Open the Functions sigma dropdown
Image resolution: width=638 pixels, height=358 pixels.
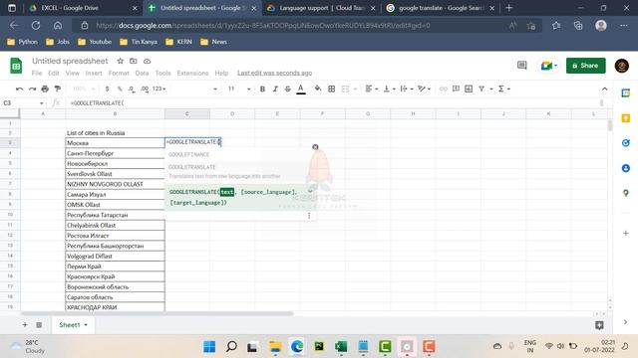tap(504, 89)
